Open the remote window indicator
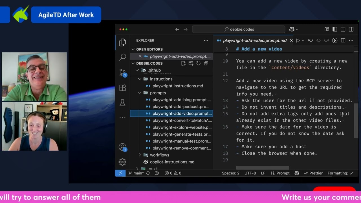 pyautogui.click(x=120, y=173)
